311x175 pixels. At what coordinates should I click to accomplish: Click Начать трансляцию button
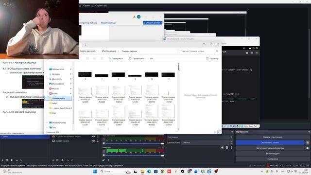273,137
